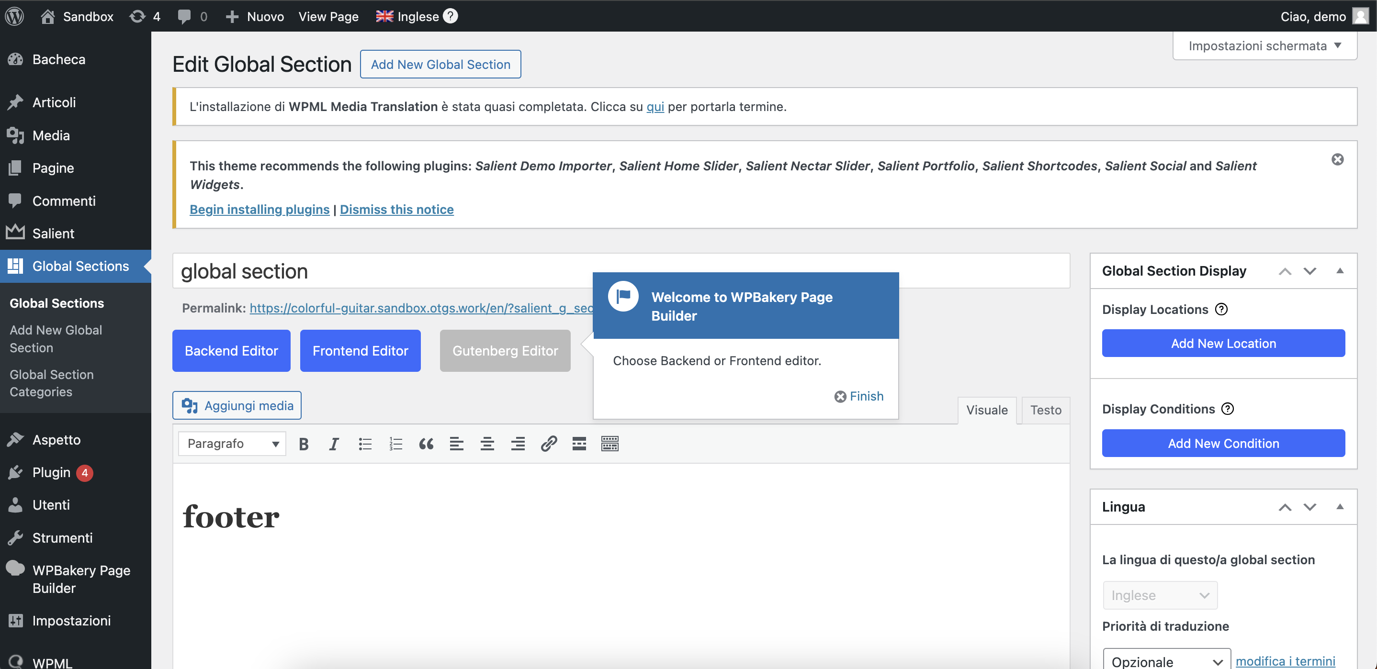Align text left

[456, 444]
